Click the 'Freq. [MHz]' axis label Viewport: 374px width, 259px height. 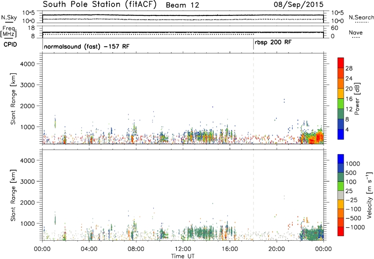pyautogui.click(x=8, y=32)
